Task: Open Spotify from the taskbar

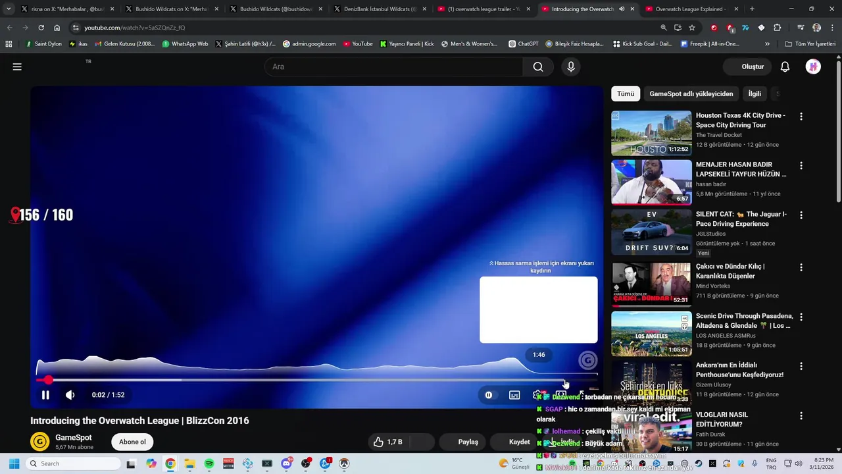Action: coord(209,463)
